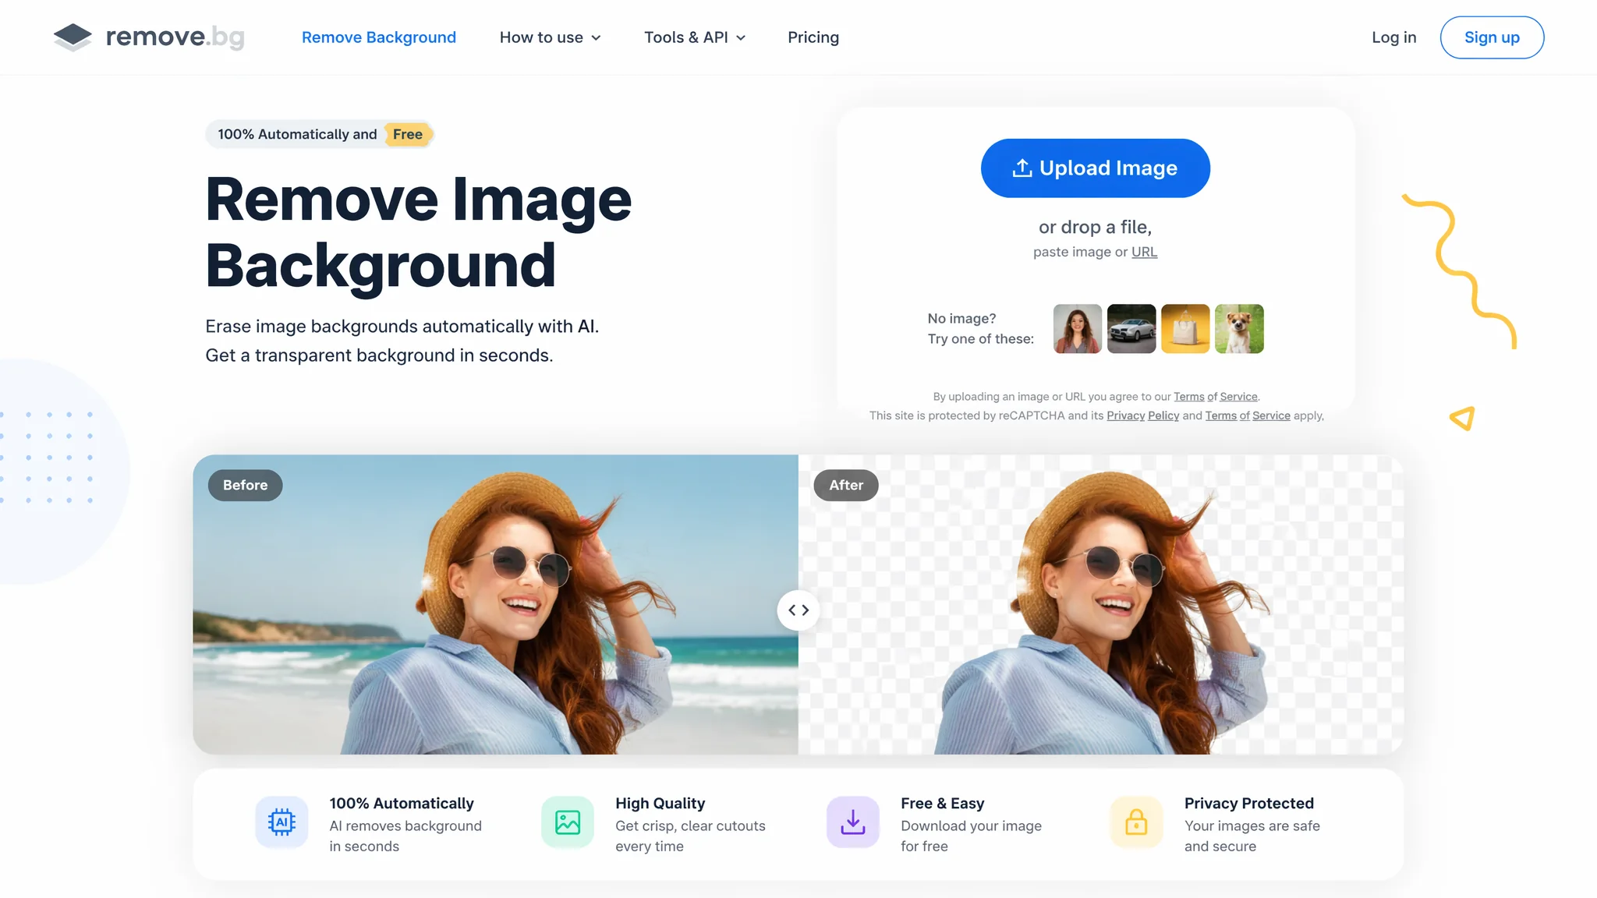Image resolution: width=1597 pixels, height=898 pixels.
Task: Click 'AI removes background' text
Action: pyautogui.click(x=405, y=826)
